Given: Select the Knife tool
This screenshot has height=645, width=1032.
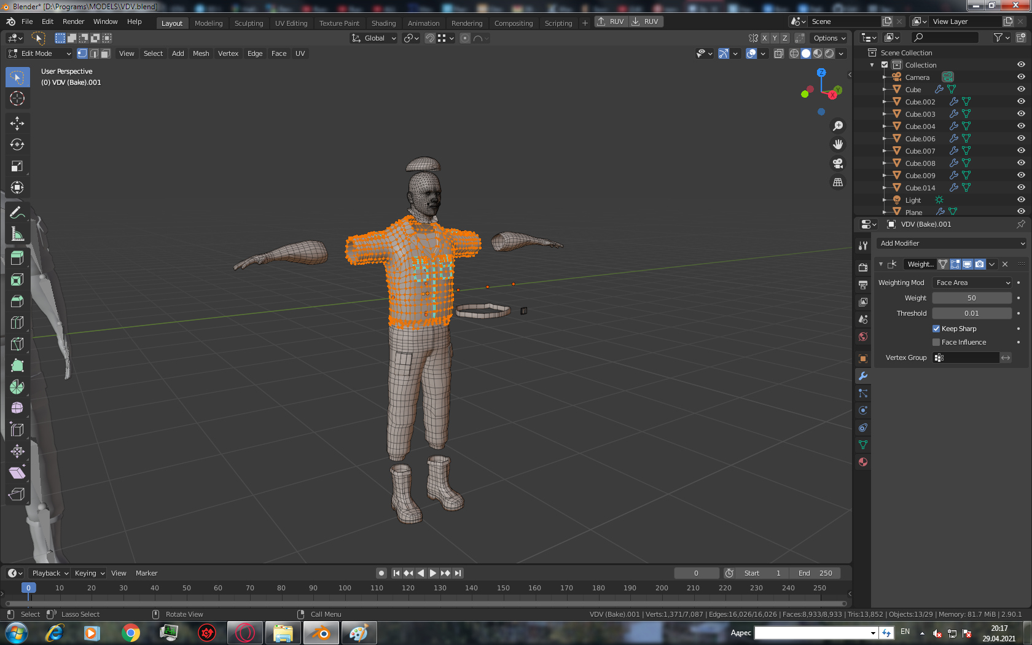Looking at the screenshot, I should tap(17, 344).
